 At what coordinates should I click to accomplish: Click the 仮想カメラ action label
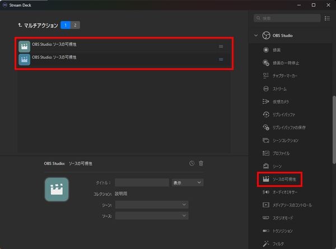tap(281, 102)
